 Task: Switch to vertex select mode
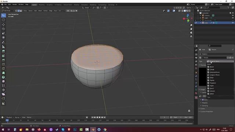click(17, 11)
